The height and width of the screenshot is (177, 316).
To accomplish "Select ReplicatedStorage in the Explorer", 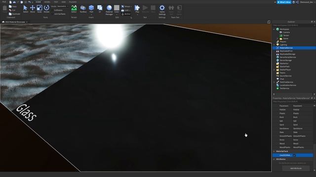I will point(287,54).
